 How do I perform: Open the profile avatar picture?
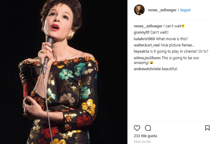139,10
